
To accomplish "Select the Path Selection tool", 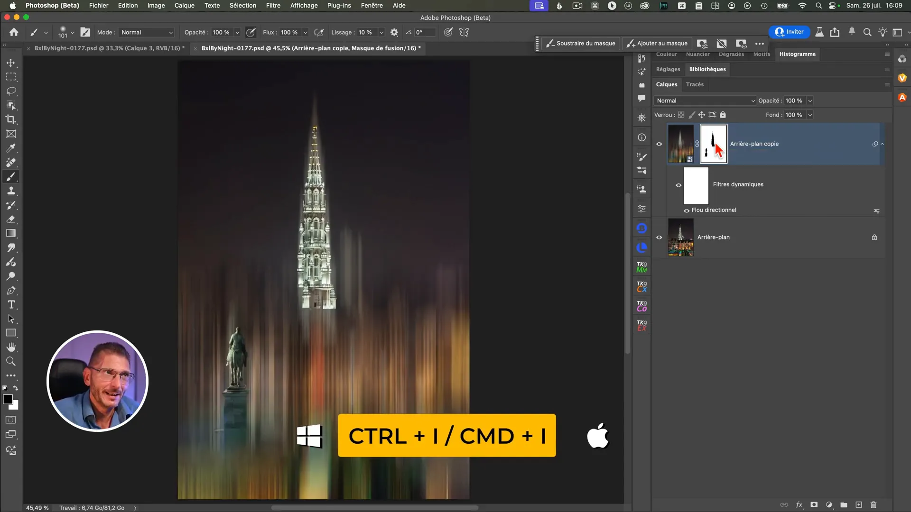I will [x=11, y=319].
